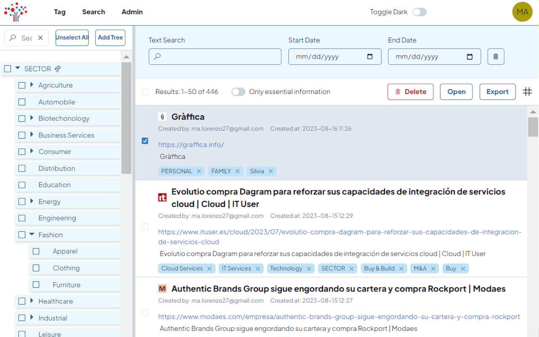Check the Agriculture checkbox
Screen dimensions: 539x337
click(22, 85)
